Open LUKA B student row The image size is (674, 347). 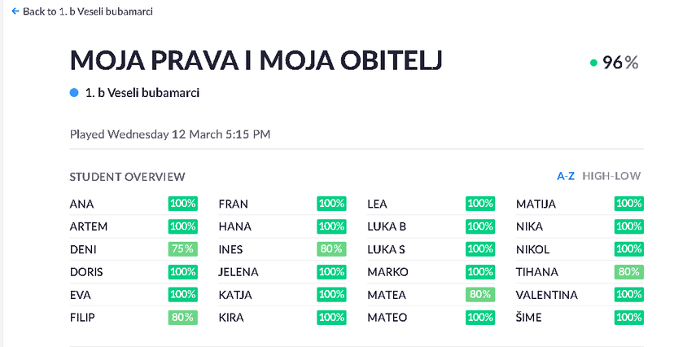[387, 226]
